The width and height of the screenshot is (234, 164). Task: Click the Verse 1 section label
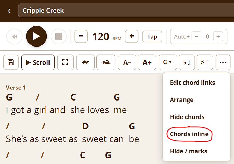click(x=16, y=88)
